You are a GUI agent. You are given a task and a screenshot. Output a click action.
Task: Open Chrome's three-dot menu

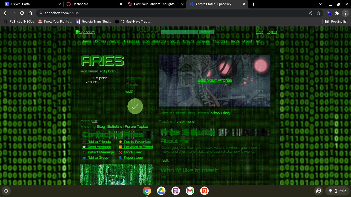coord(345,13)
